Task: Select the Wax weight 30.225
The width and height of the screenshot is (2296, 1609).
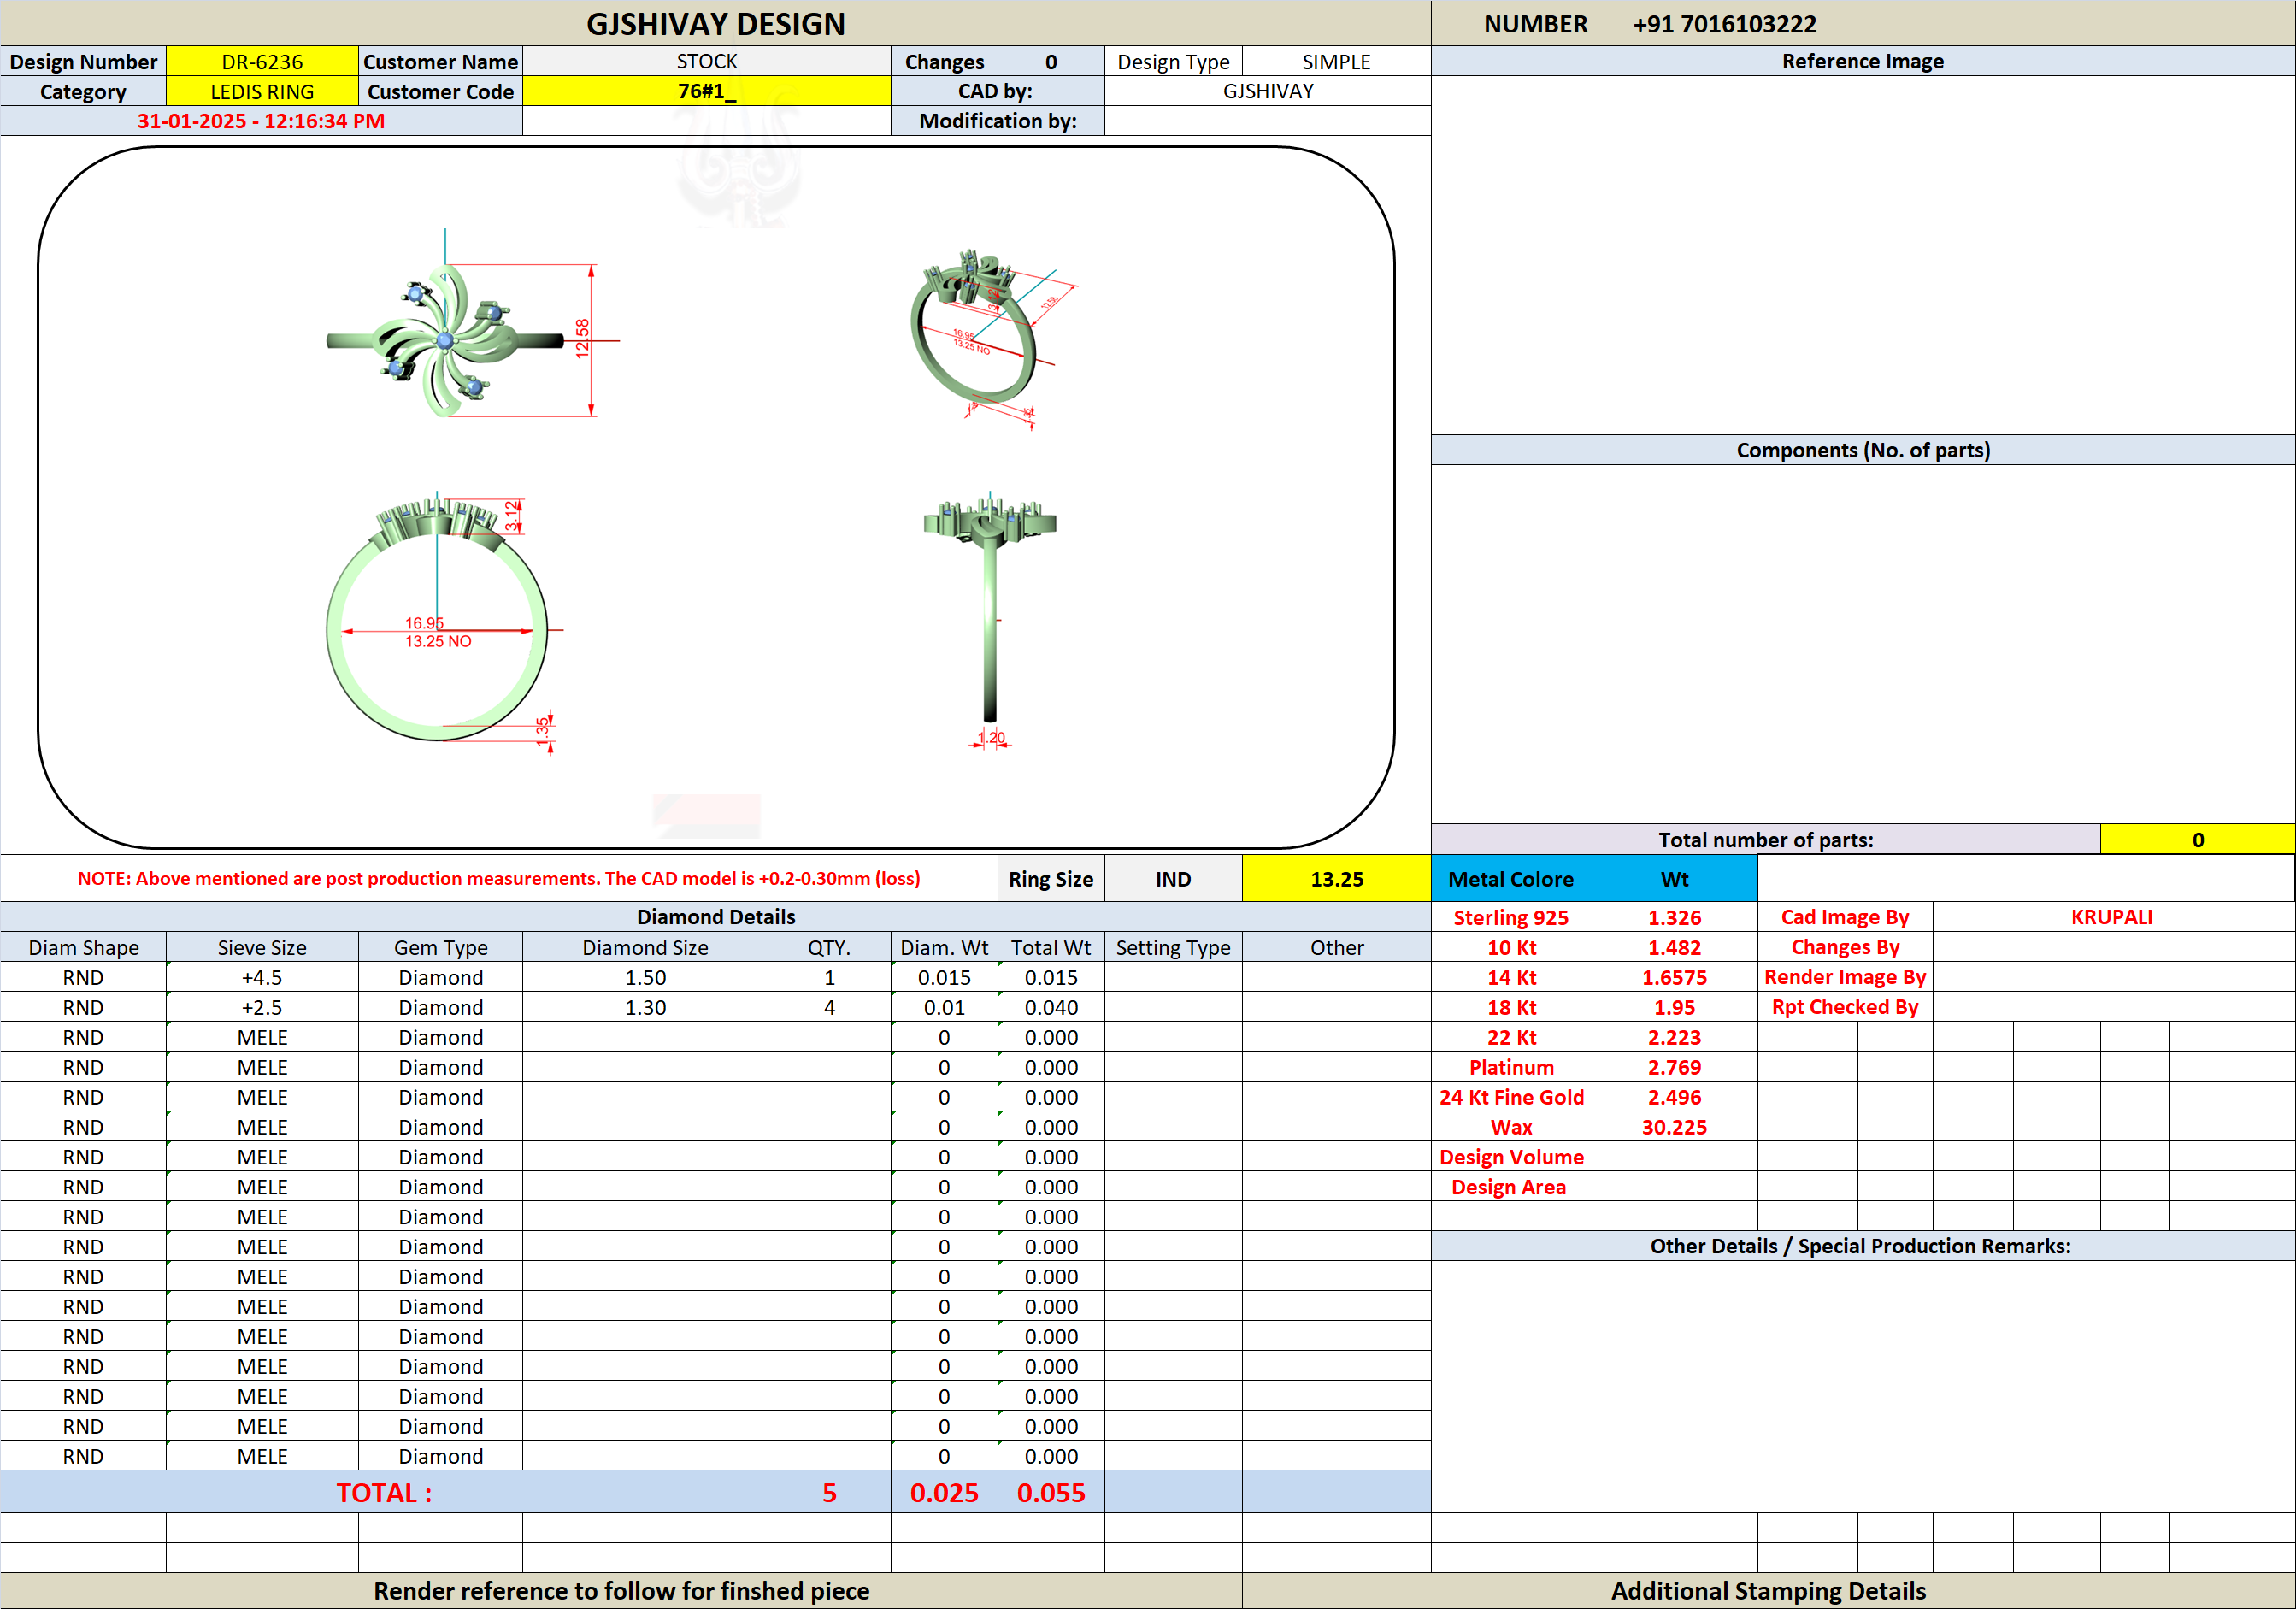Action: (x=1674, y=1127)
